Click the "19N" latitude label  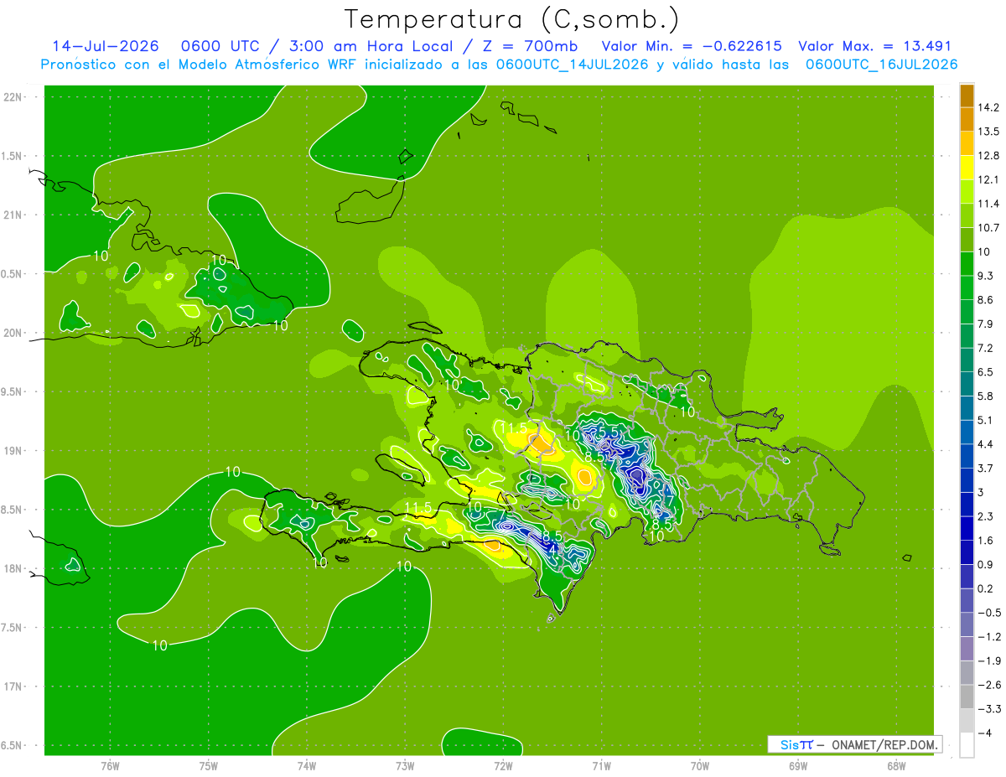[x=13, y=451]
